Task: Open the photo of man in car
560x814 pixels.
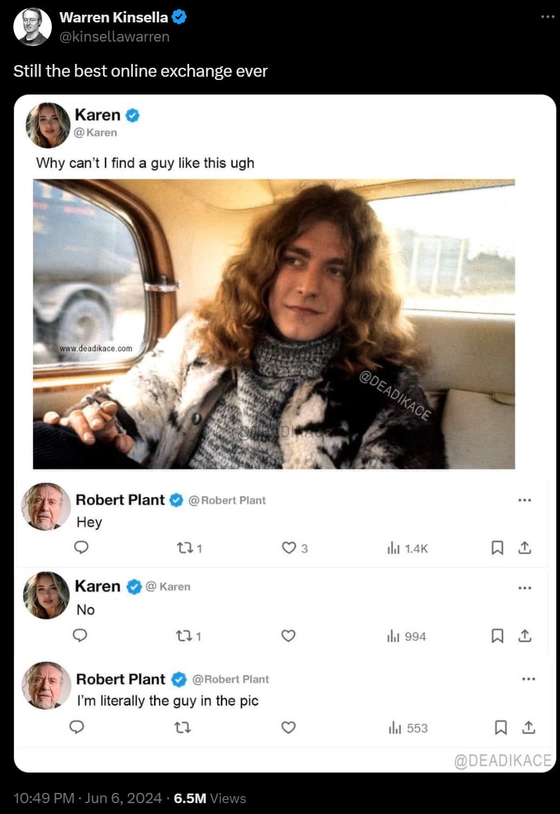Action: pyautogui.click(x=274, y=324)
